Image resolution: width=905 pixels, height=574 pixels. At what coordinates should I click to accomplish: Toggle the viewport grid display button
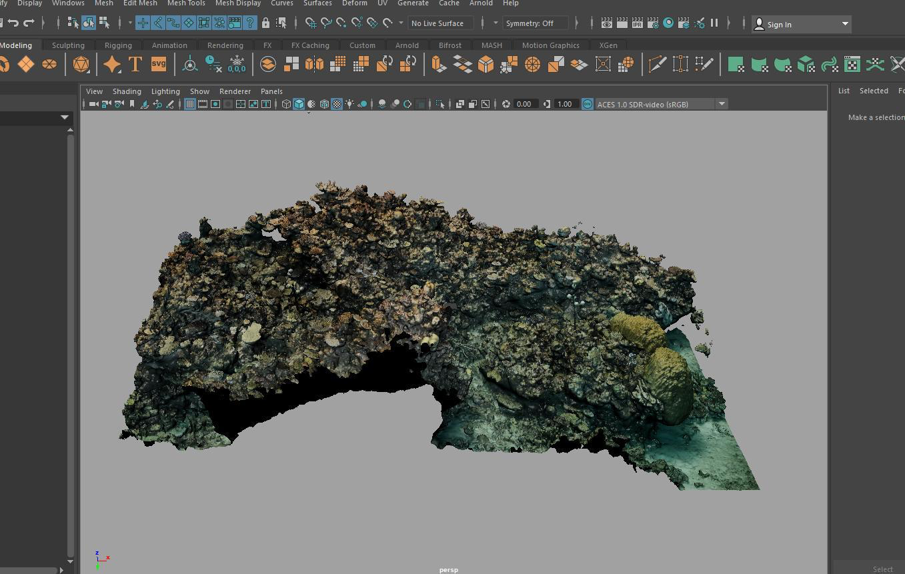[190, 104]
